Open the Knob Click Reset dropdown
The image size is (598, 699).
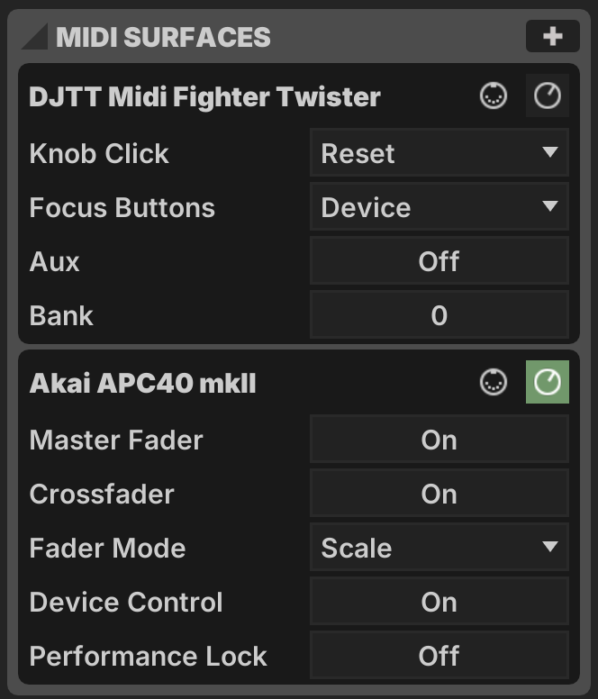click(439, 152)
